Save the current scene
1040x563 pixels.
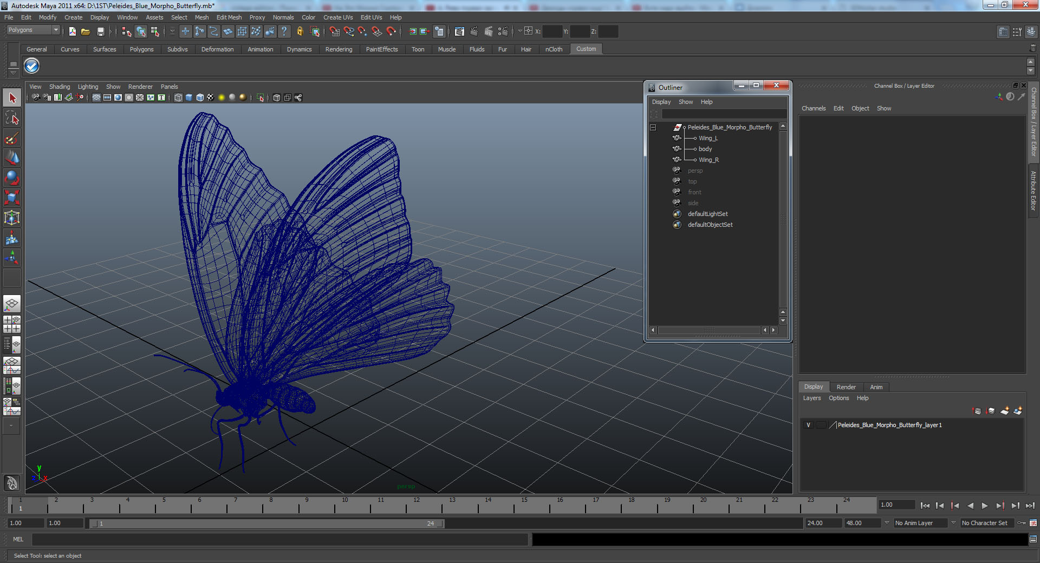[x=100, y=31]
